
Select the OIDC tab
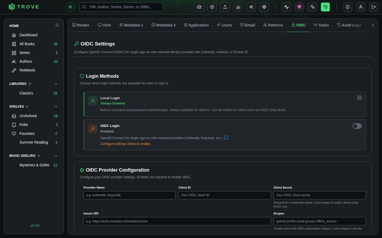[x=298, y=25]
